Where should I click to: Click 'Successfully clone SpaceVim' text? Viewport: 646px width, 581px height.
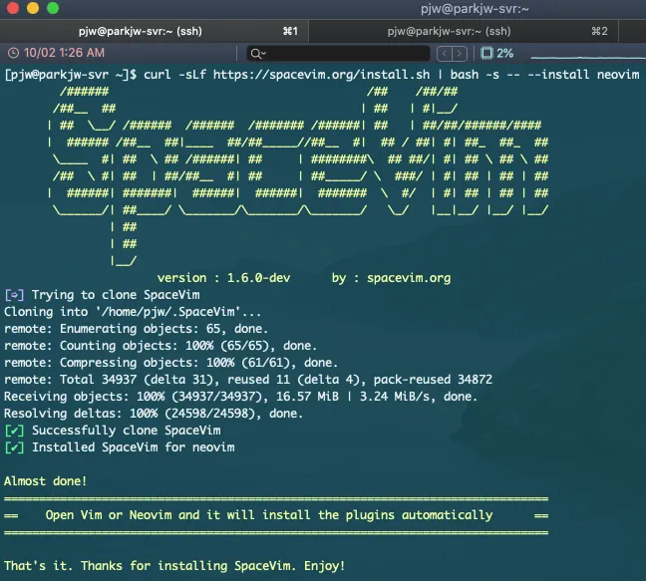pos(126,431)
